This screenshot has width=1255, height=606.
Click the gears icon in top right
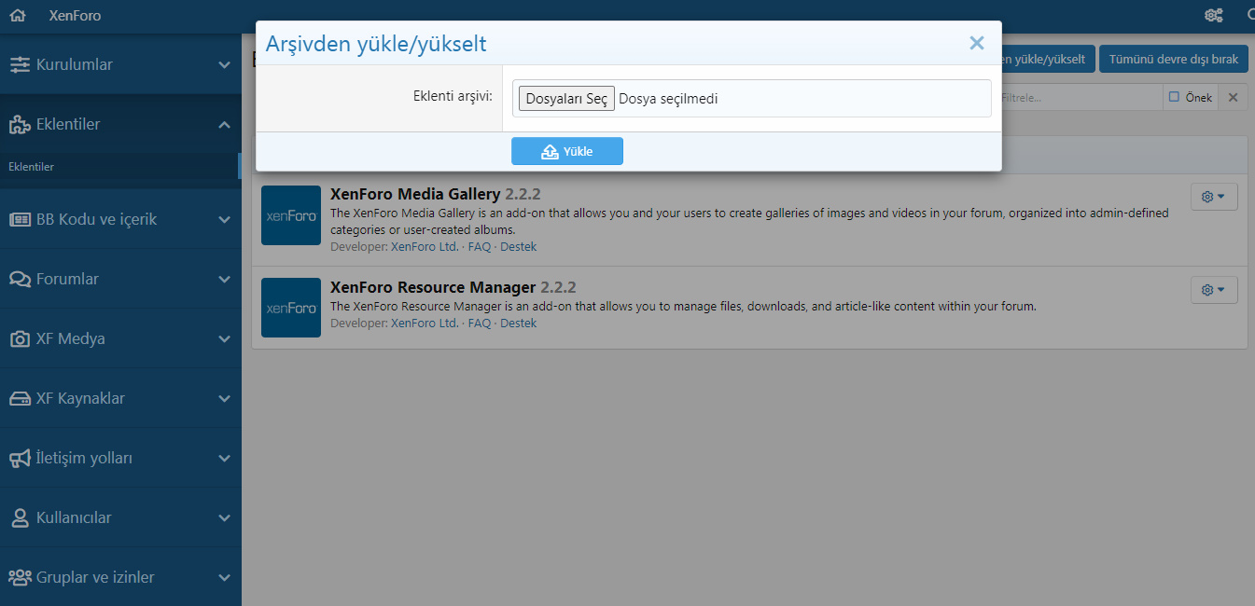coord(1213,16)
